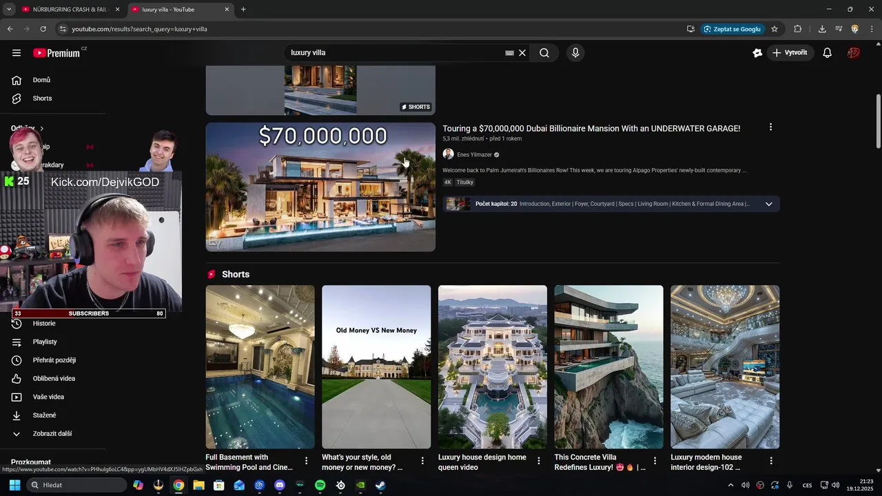Open Chrome three-dot menu
The image size is (882, 496).
(872, 29)
